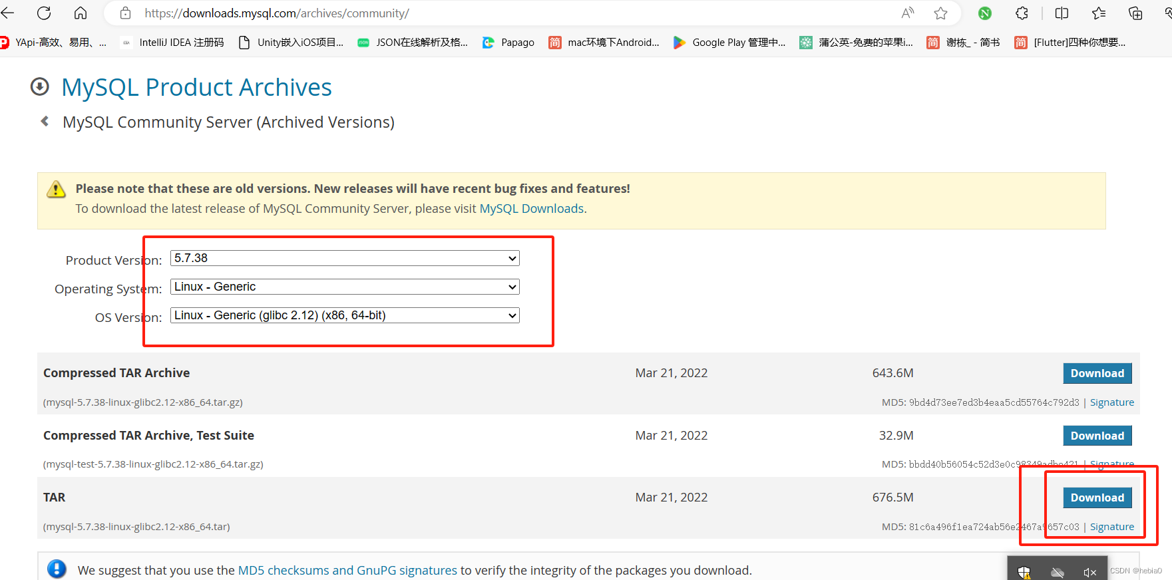Click back chevron beside Community Server
Viewport: 1172px width, 580px height.
(45, 121)
